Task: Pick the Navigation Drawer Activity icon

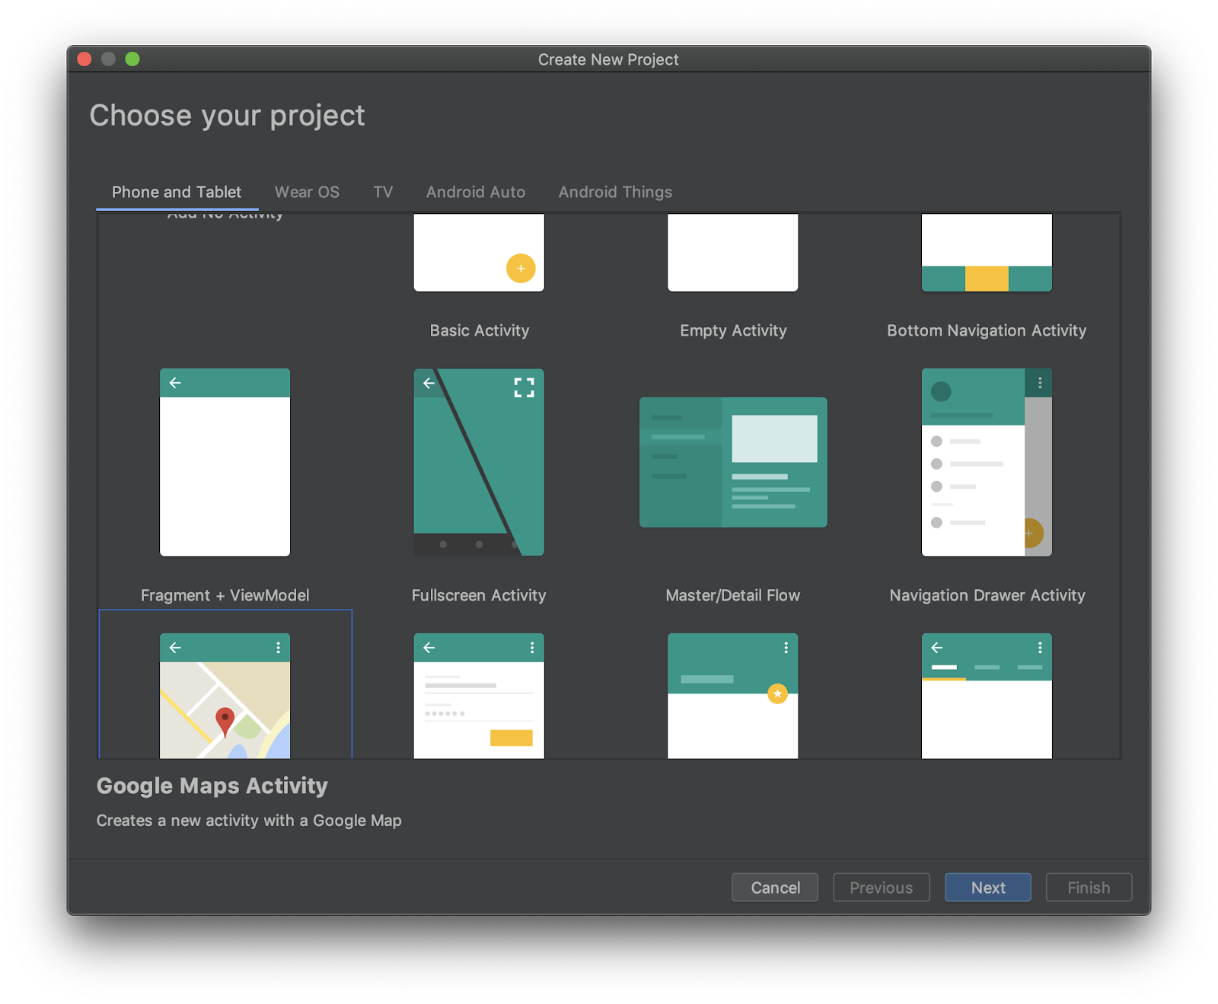Action: [987, 462]
